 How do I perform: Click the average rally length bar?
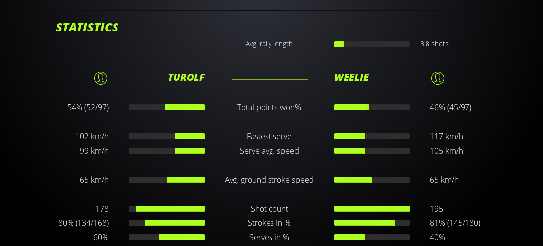click(x=372, y=44)
